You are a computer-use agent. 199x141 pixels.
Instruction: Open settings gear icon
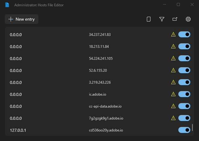pyautogui.click(x=188, y=19)
